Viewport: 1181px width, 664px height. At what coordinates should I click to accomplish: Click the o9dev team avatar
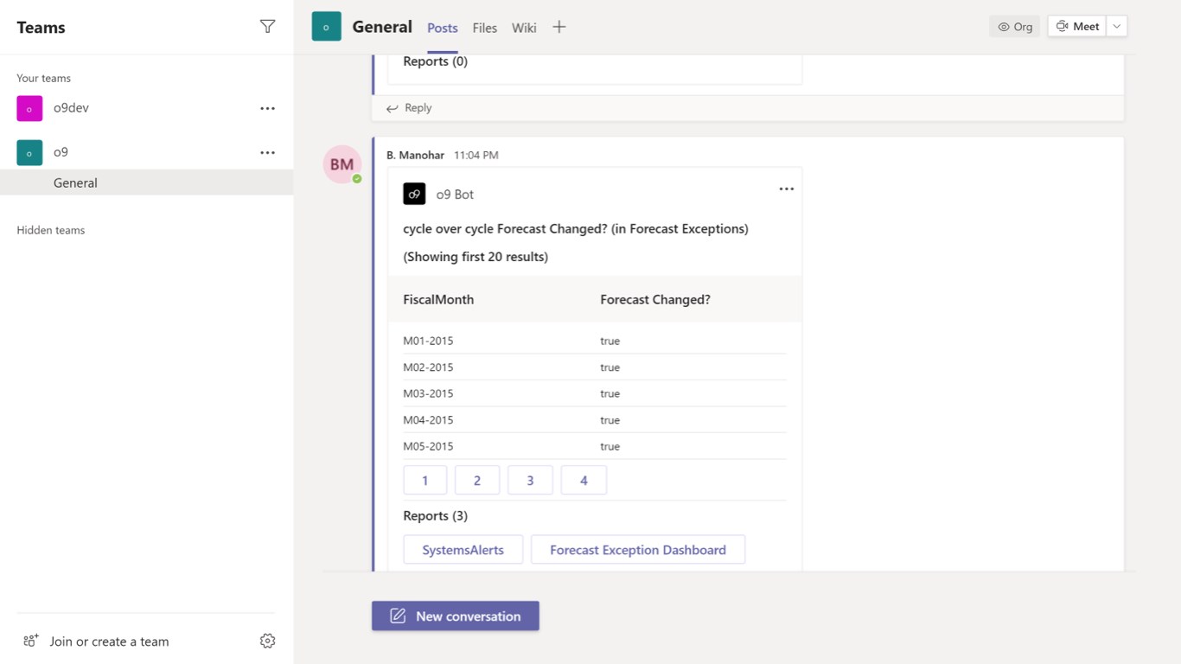[29, 108]
